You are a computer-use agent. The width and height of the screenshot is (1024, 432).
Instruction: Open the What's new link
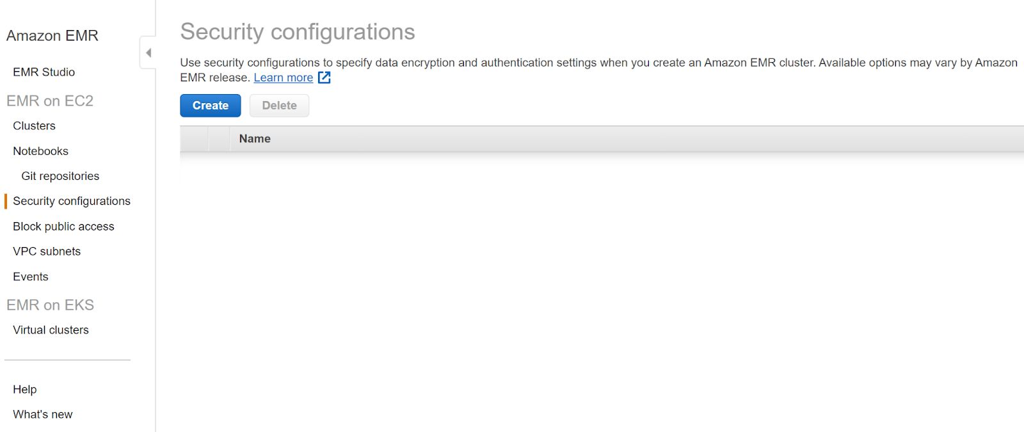[42, 415]
